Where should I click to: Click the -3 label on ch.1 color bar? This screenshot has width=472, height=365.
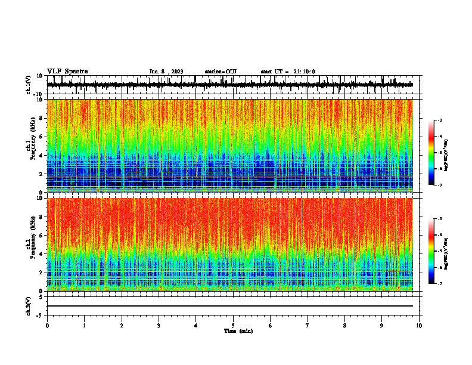(439, 120)
